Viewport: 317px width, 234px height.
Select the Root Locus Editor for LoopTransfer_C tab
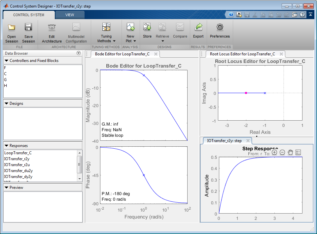point(242,54)
